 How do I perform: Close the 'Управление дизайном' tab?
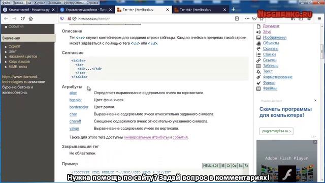[111, 10]
